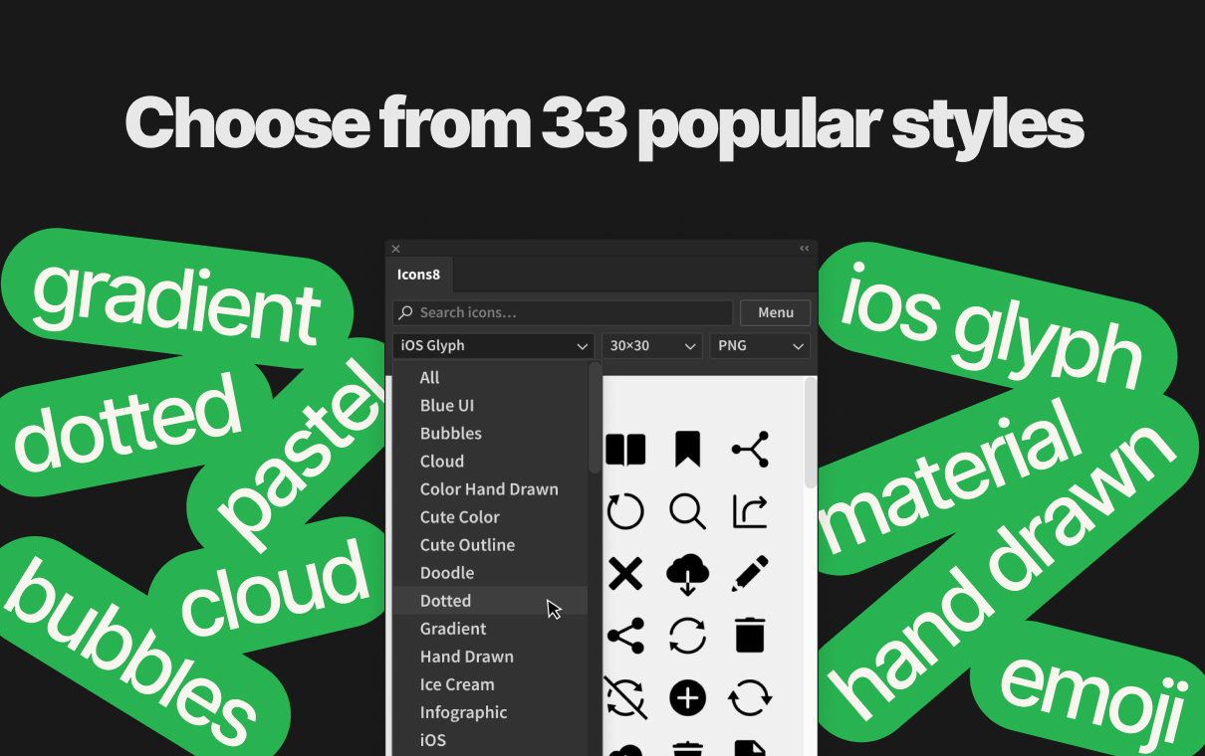
Task: Open the PNG format dropdown
Action: pos(760,345)
